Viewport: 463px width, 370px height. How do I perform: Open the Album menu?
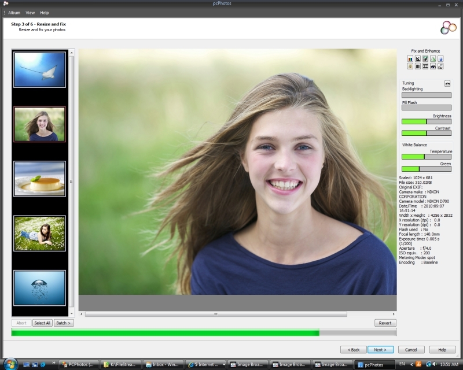(x=14, y=13)
